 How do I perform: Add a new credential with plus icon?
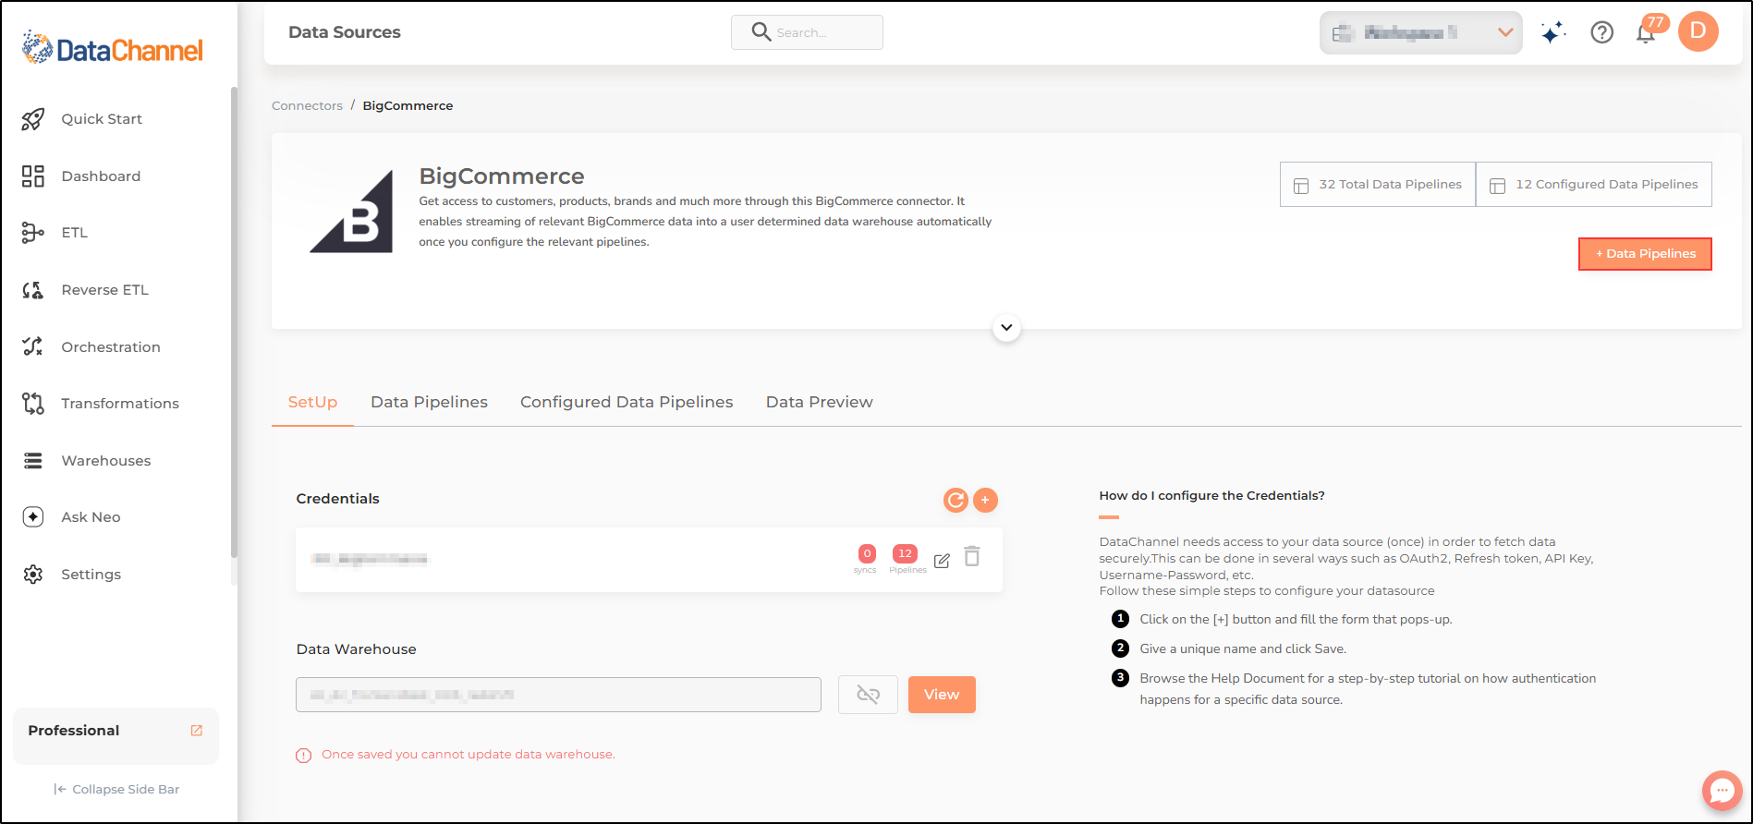(x=986, y=500)
